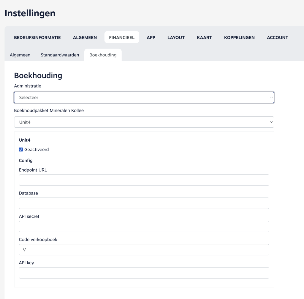Open the Boekhoudpakket dropdown set to Unit4

point(144,122)
